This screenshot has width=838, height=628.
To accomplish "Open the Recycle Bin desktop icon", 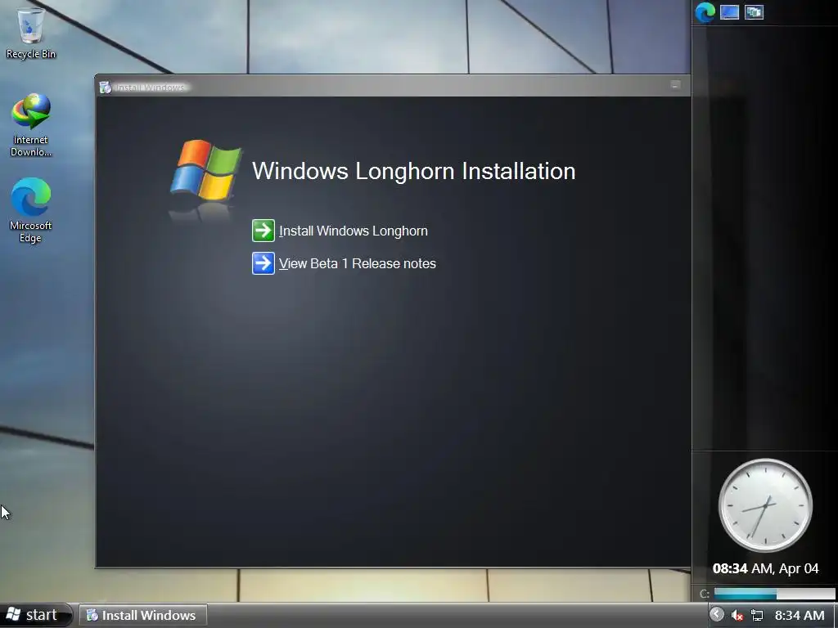I will point(31,33).
